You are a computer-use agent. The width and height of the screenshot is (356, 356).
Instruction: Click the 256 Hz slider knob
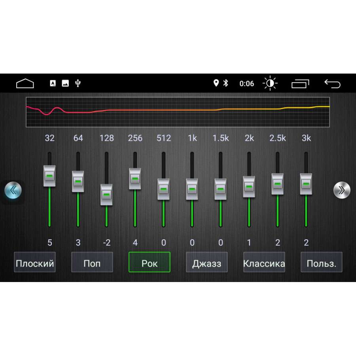click(135, 179)
